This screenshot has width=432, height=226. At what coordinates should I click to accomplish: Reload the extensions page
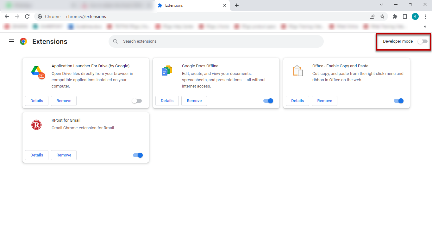click(27, 16)
